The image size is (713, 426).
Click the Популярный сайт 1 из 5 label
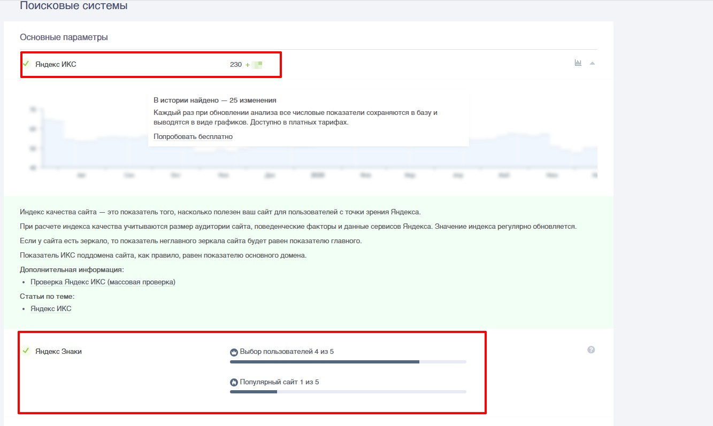click(x=280, y=382)
